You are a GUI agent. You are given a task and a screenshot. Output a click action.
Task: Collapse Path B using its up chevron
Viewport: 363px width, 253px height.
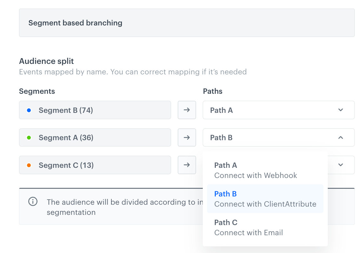tap(340, 138)
